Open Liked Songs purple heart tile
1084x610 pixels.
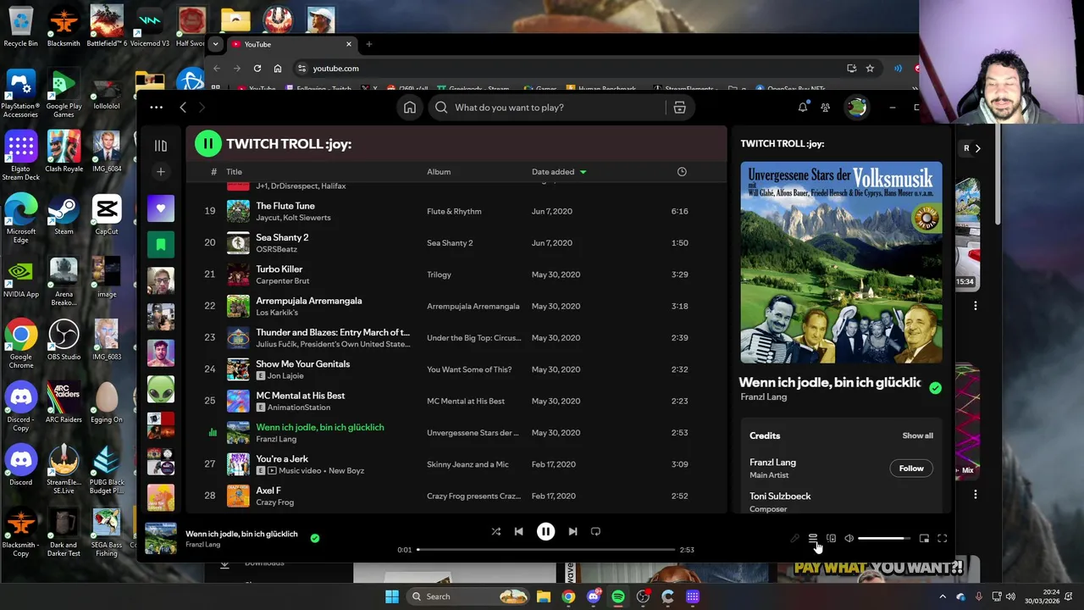[x=161, y=208]
